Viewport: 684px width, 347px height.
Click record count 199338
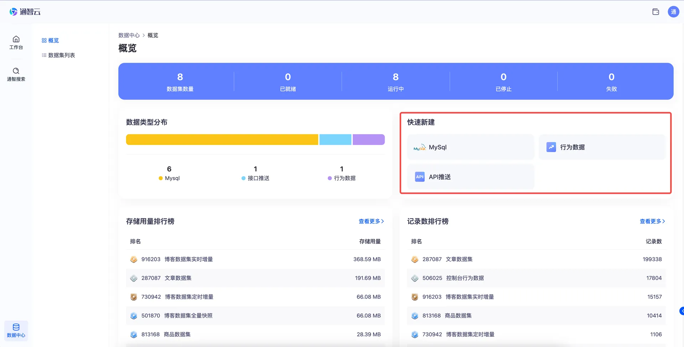(x=652, y=260)
